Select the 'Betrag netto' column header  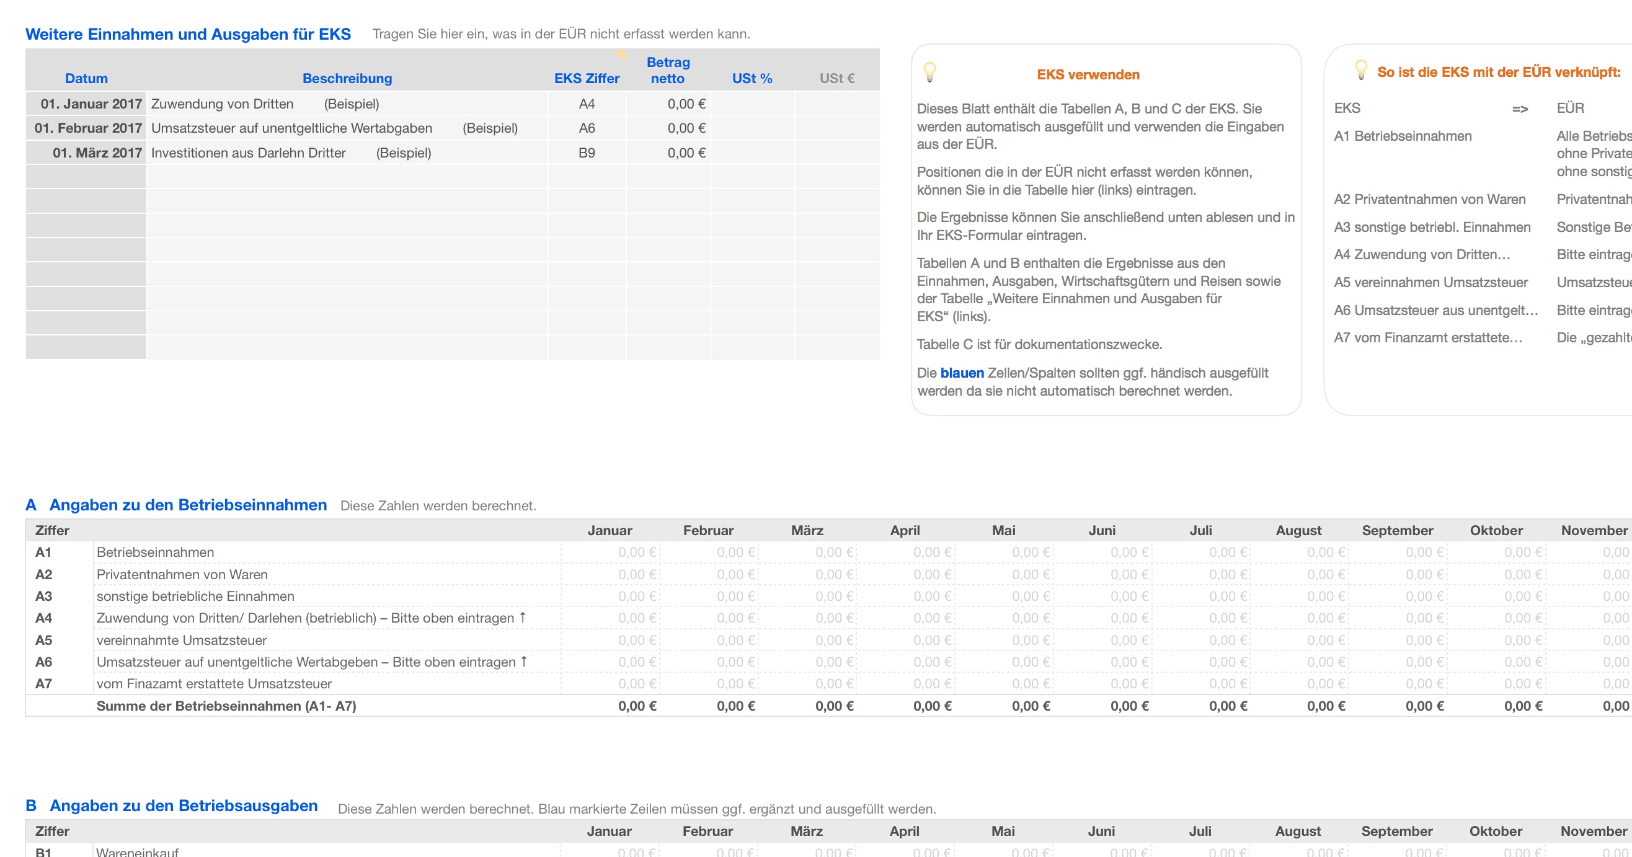668,70
